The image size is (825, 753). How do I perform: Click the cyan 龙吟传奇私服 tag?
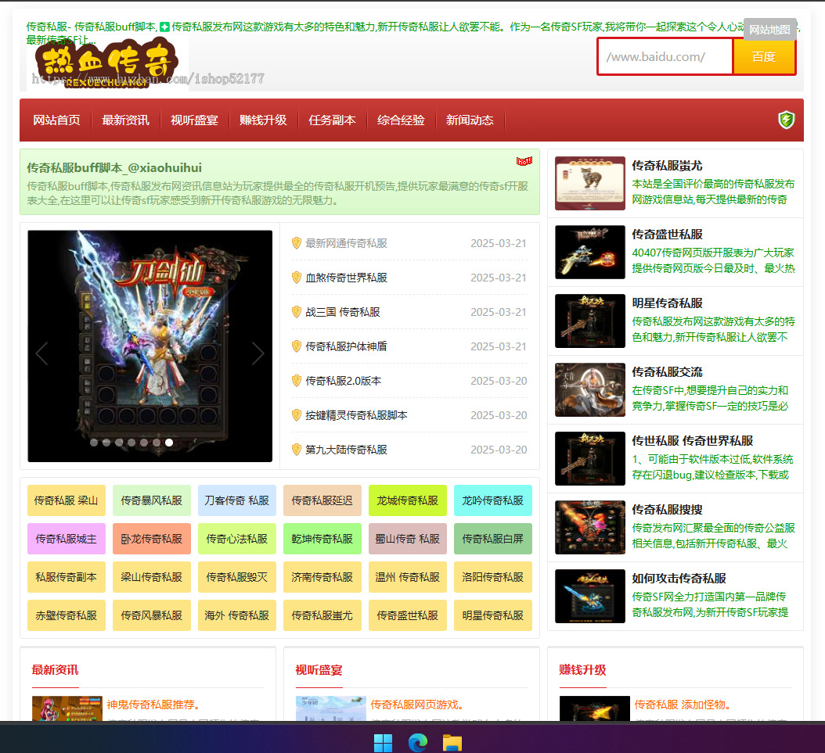tap(493, 500)
